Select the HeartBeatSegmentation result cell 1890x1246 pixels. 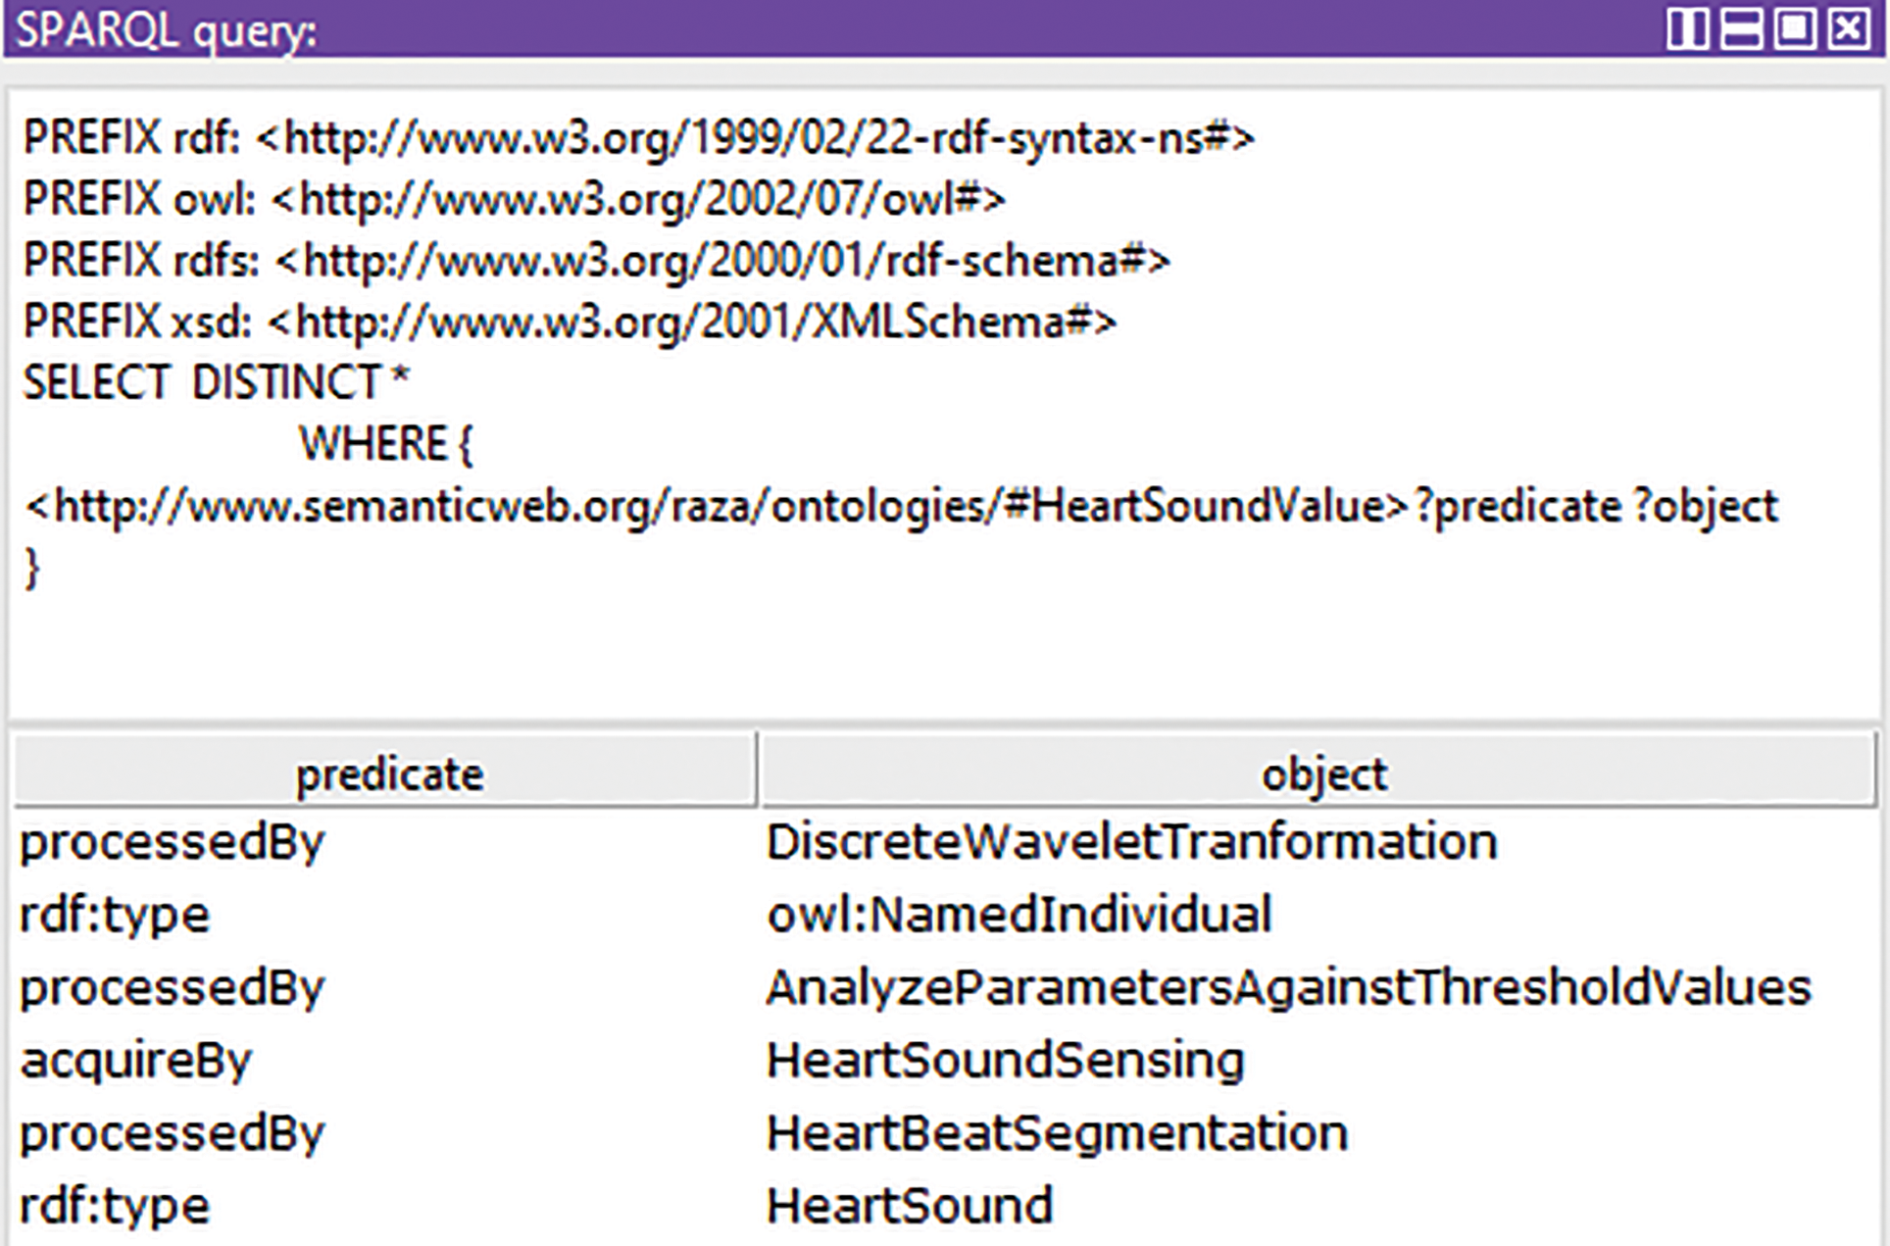tap(1057, 1133)
